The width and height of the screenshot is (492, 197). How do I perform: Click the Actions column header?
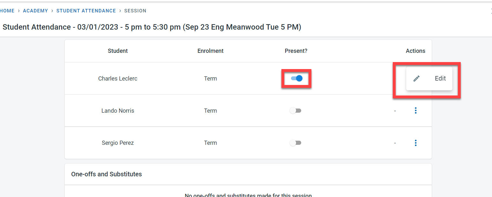coord(415,51)
